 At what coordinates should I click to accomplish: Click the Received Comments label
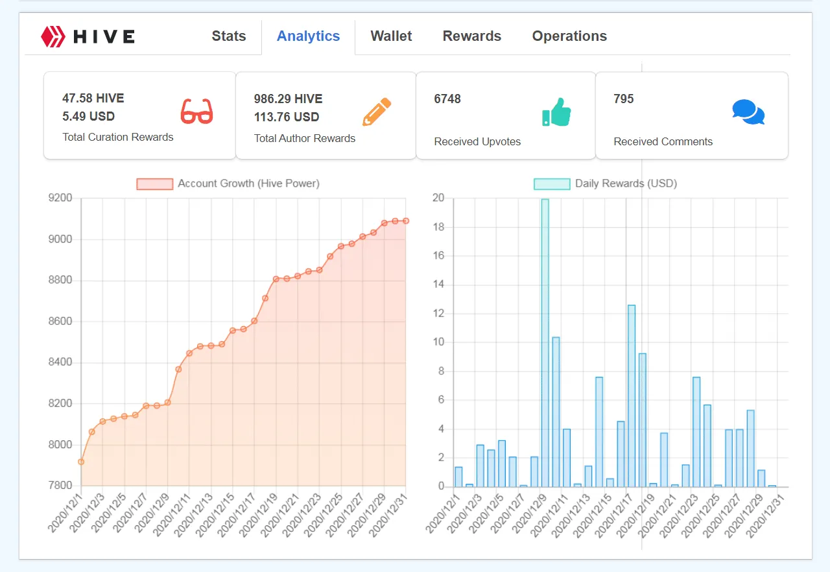pyautogui.click(x=663, y=141)
